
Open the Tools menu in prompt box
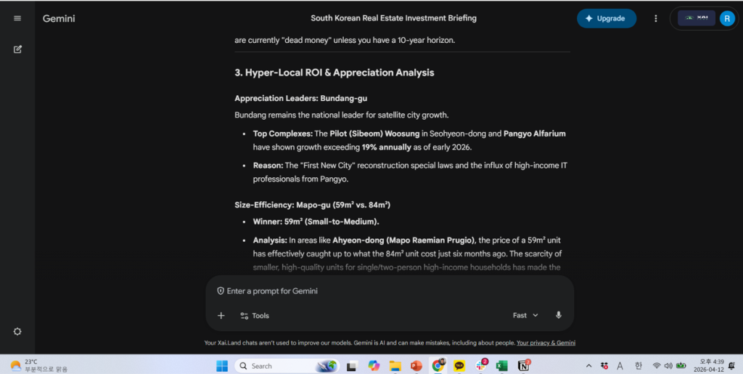click(x=255, y=315)
